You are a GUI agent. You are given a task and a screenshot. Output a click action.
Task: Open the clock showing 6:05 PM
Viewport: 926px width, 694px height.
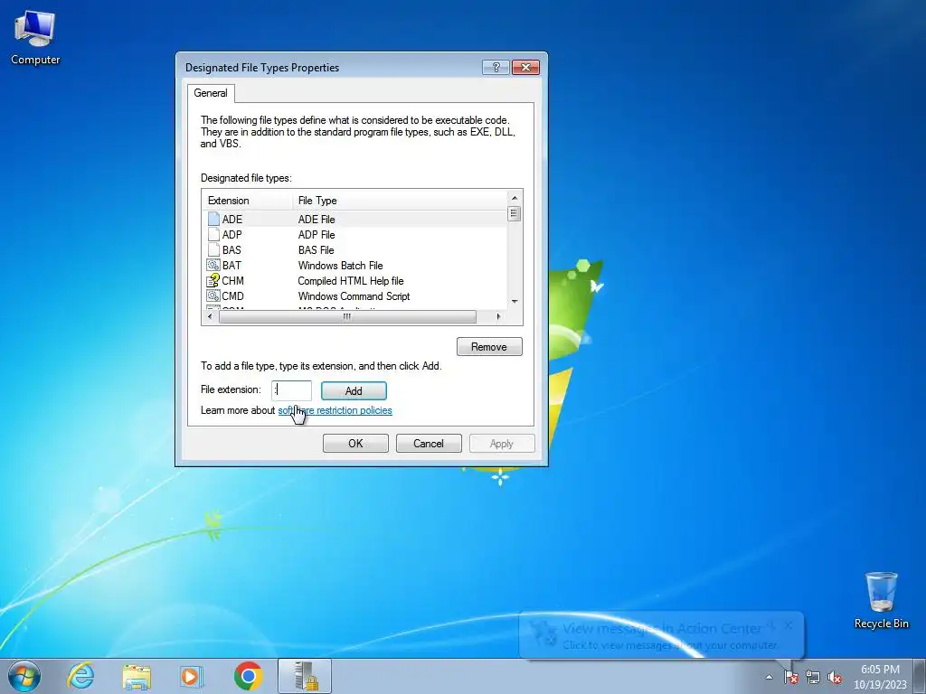tap(880, 677)
